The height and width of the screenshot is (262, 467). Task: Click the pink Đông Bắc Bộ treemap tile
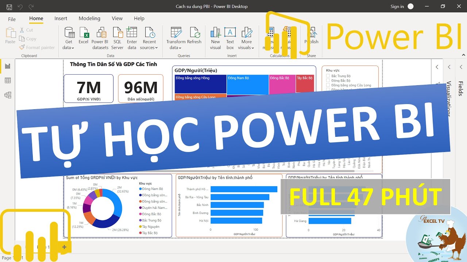coord(282,84)
